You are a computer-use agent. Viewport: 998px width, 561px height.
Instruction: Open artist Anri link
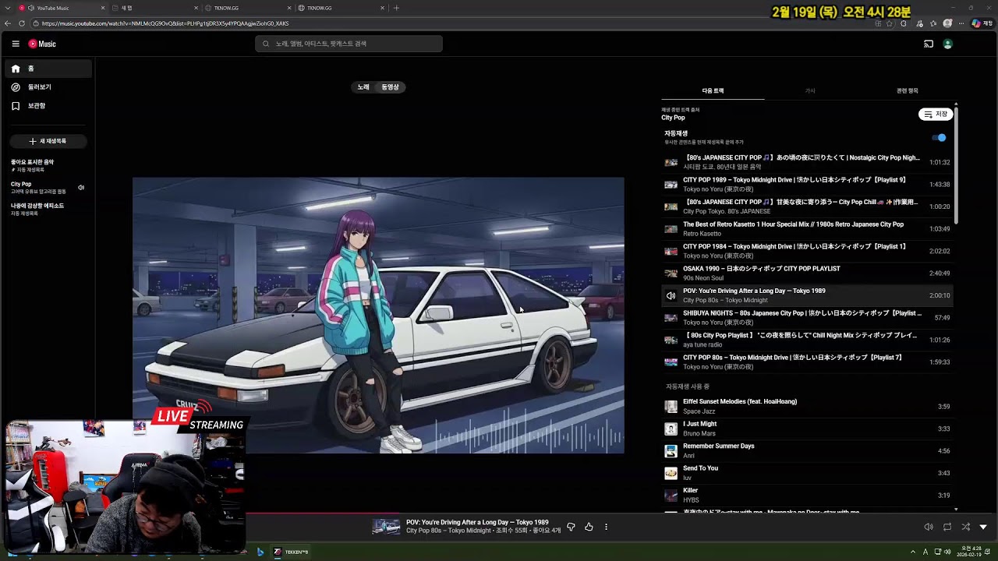pyautogui.click(x=688, y=456)
